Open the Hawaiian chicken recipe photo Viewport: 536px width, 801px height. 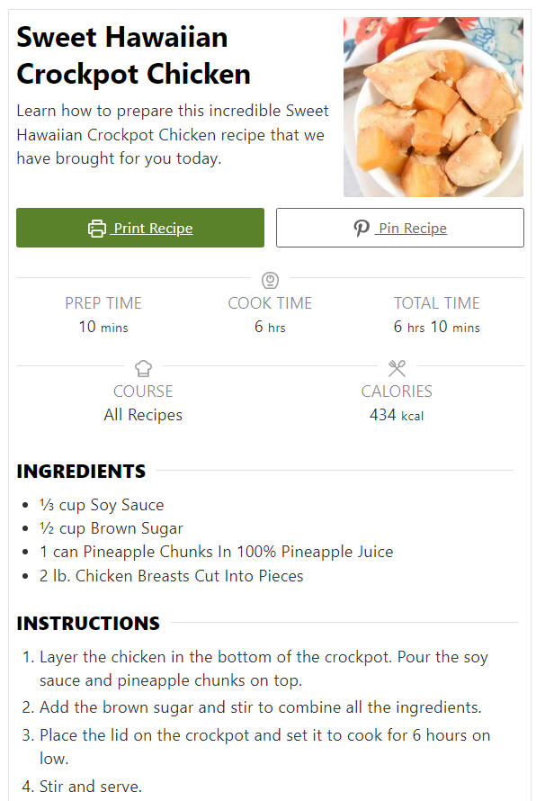(x=433, y=107)
